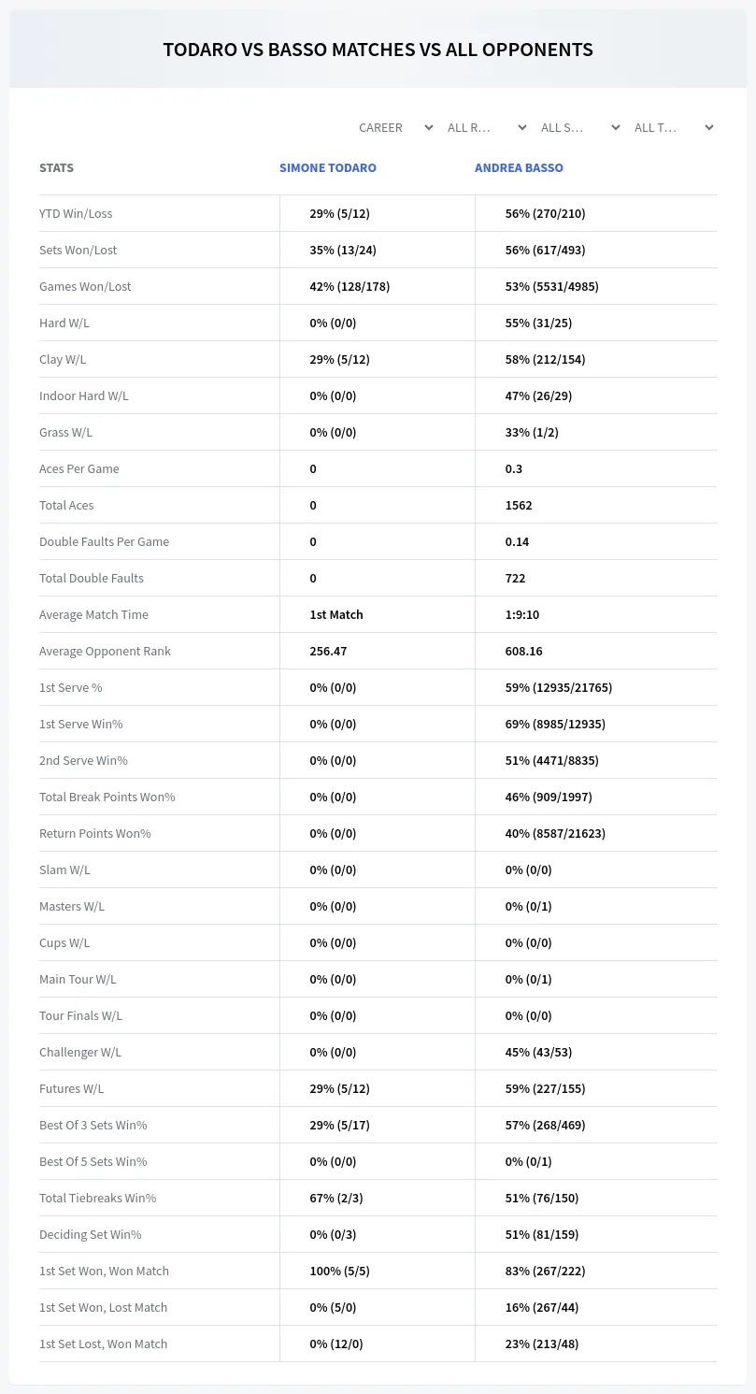Select the STATS column header

[56, 168]
